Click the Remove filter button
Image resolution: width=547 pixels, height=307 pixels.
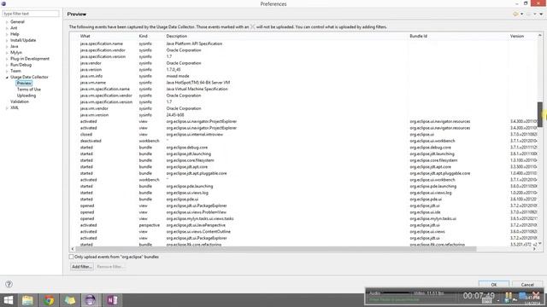click(x=109, y=267)
